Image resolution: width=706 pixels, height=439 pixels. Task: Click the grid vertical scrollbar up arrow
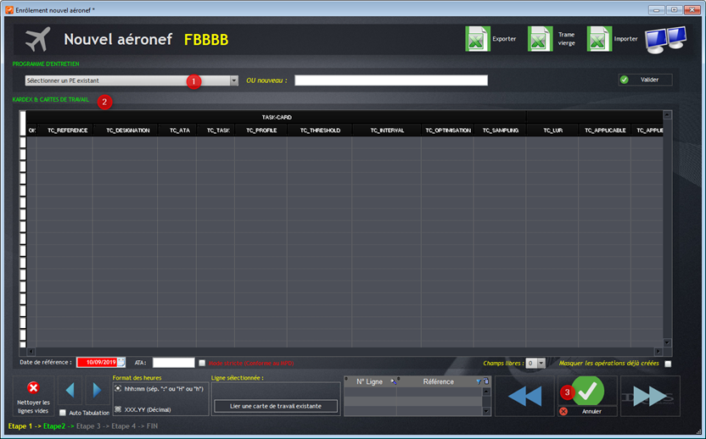pyautogui.click(x=667, y=115)
